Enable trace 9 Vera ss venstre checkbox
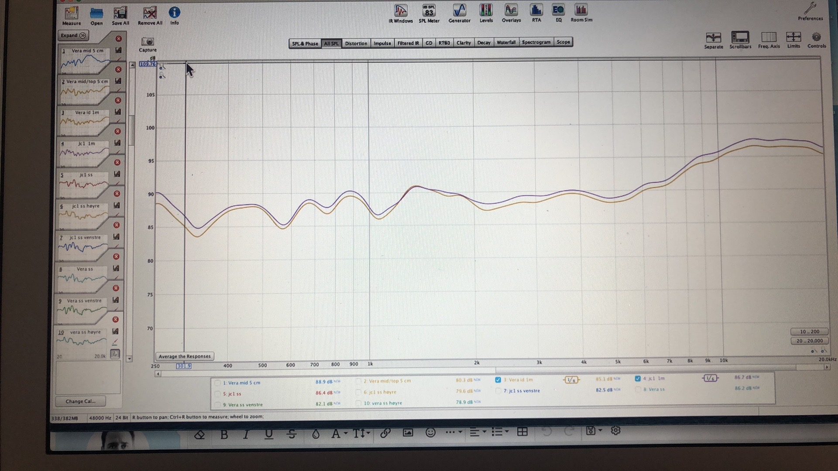838x471 pixels. pyautogui.click(x=217, y=405)
